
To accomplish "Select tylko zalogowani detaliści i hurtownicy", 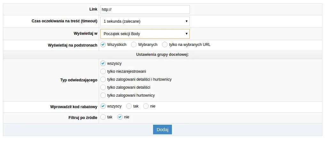I will click(x=103, y=79).
